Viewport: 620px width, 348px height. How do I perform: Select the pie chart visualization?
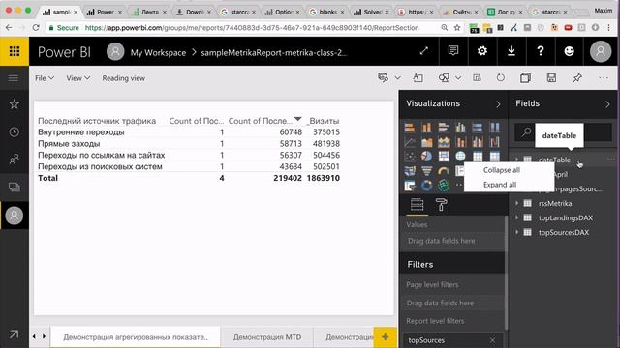click(x=426, y=157)
